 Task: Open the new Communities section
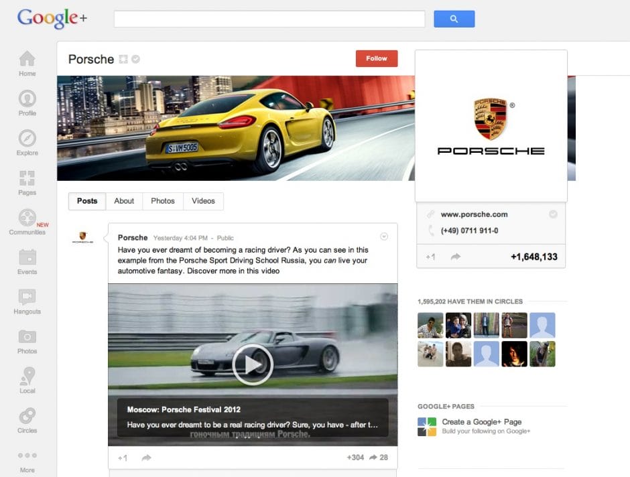[27, 222]
